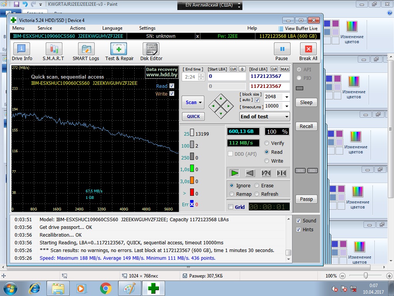Select the Refresh radio option

tap(257, 194)
